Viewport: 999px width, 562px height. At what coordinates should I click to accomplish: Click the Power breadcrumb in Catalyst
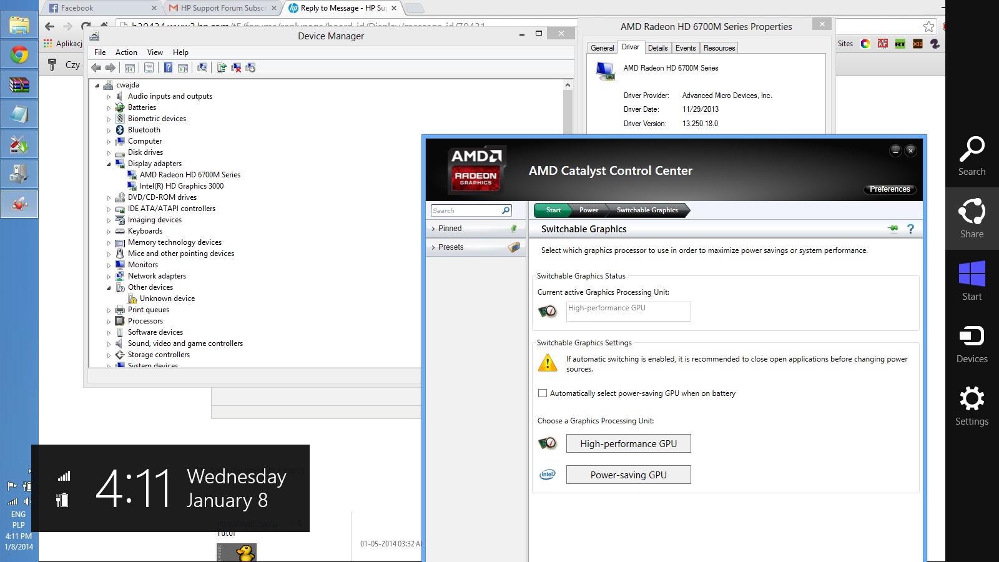pos(588,210)
